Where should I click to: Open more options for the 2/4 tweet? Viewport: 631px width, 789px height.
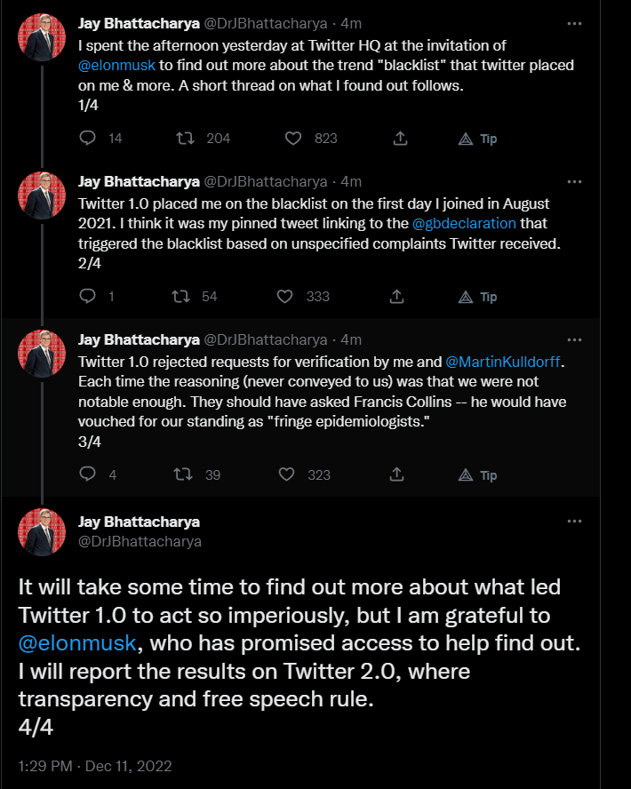[x=575, y=181]
